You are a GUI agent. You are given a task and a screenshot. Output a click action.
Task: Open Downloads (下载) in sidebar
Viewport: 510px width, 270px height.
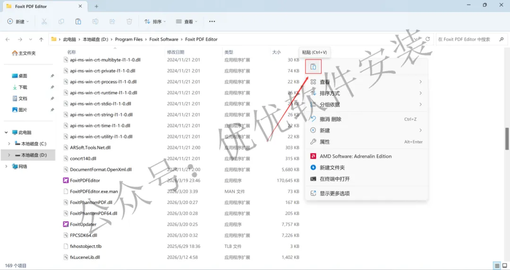pyautogui.click(x=19, y=87)
